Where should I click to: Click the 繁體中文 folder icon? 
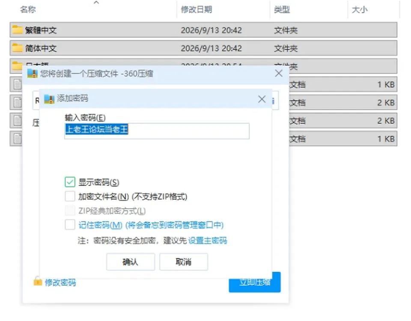(17, 30)
